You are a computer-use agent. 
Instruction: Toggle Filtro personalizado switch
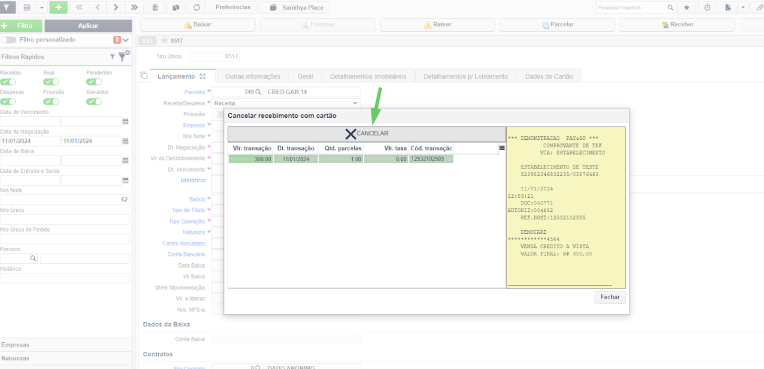8,40
